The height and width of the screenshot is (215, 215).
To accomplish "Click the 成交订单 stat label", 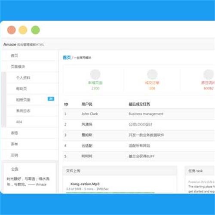I will click(x=152, y=83).
